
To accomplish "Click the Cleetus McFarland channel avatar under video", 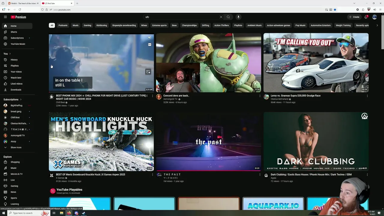I will point(266,97).
